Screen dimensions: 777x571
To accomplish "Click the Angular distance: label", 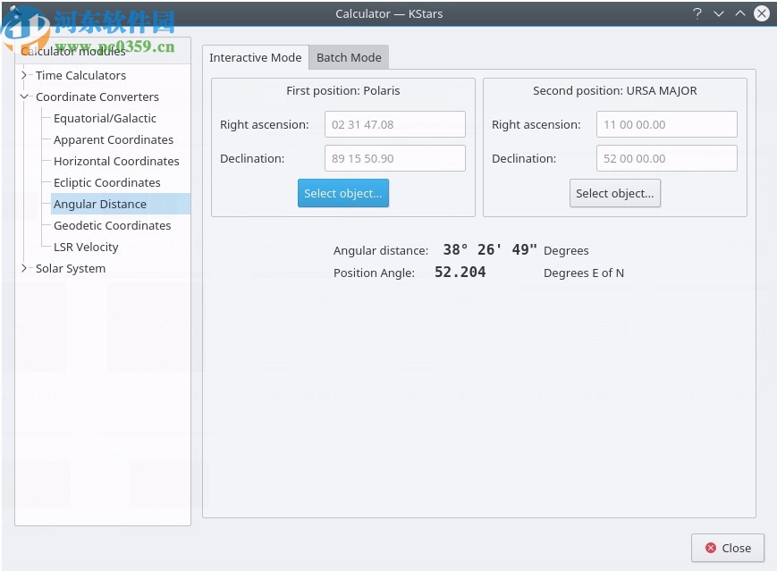I will point(381,250).
